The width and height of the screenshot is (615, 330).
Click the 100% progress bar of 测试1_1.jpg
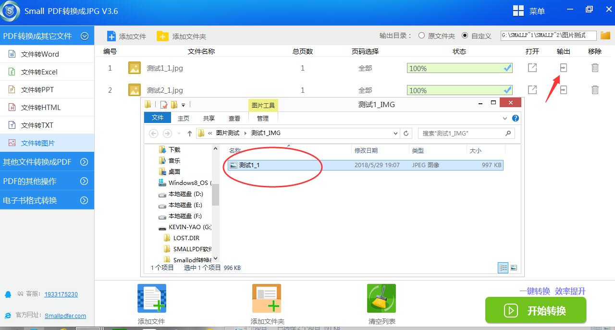point(460,68)
